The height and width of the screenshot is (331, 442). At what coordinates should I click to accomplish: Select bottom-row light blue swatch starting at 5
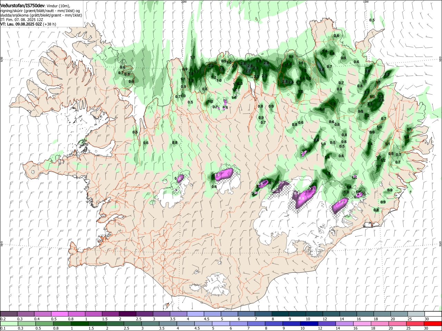pyautogui.click(x=221, y=323)
